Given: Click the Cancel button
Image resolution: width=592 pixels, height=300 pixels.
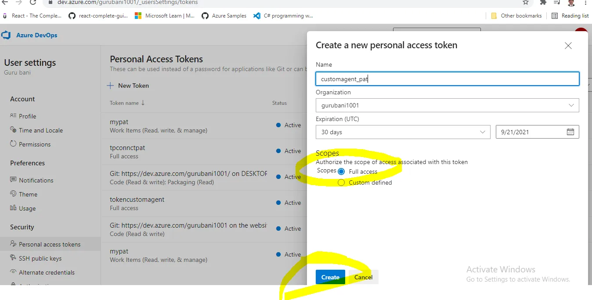Looking at the screenshot, I should point(363,277).
